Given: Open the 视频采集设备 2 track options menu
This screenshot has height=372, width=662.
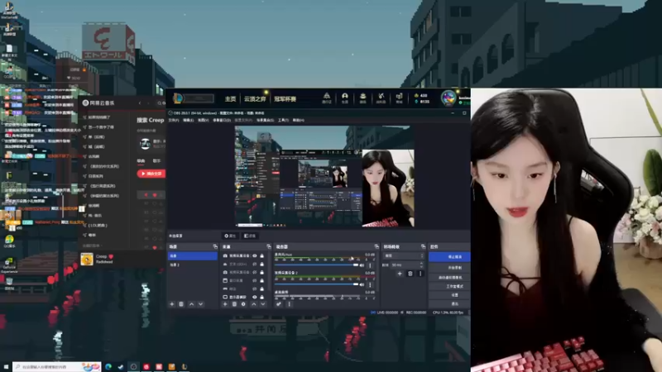Looking at the screenshot, I should tap(370, 284).
